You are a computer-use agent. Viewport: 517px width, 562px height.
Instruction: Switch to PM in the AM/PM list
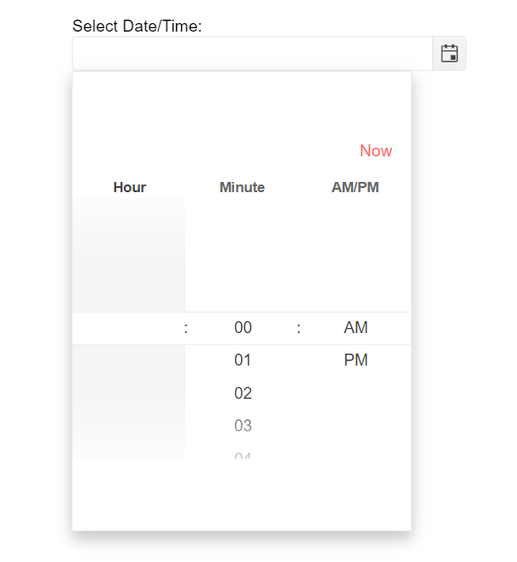355,360
